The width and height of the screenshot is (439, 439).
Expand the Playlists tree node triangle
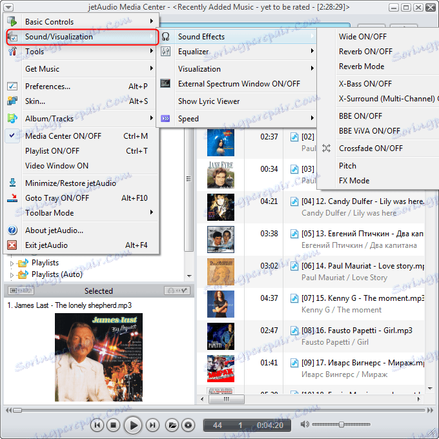point(12,263)
